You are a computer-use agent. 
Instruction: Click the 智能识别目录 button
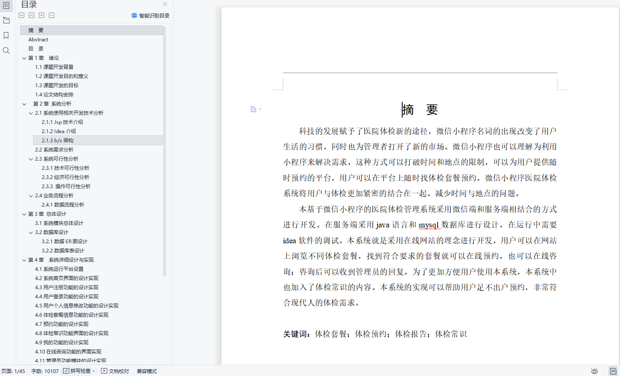coord(150,16)
